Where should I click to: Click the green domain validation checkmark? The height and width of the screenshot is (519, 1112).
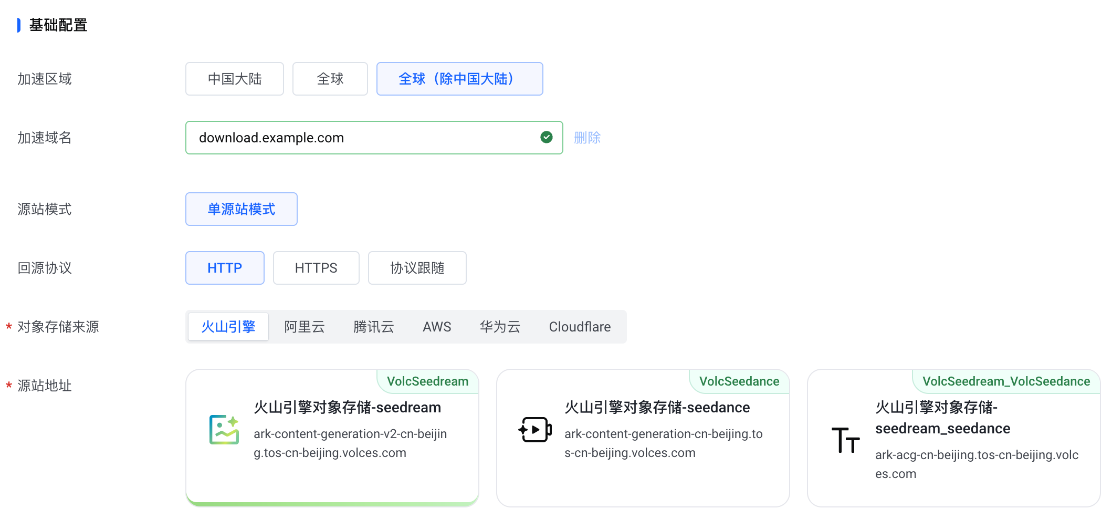tap(547, 137)
